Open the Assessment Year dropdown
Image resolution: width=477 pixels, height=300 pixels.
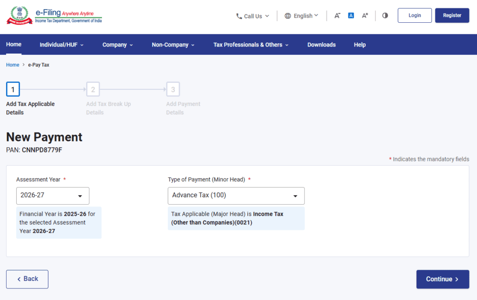(53, 196)
